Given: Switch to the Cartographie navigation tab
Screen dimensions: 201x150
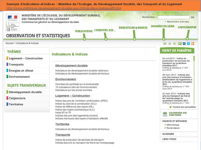Looking at the screenshot, I should click(187, 27).
